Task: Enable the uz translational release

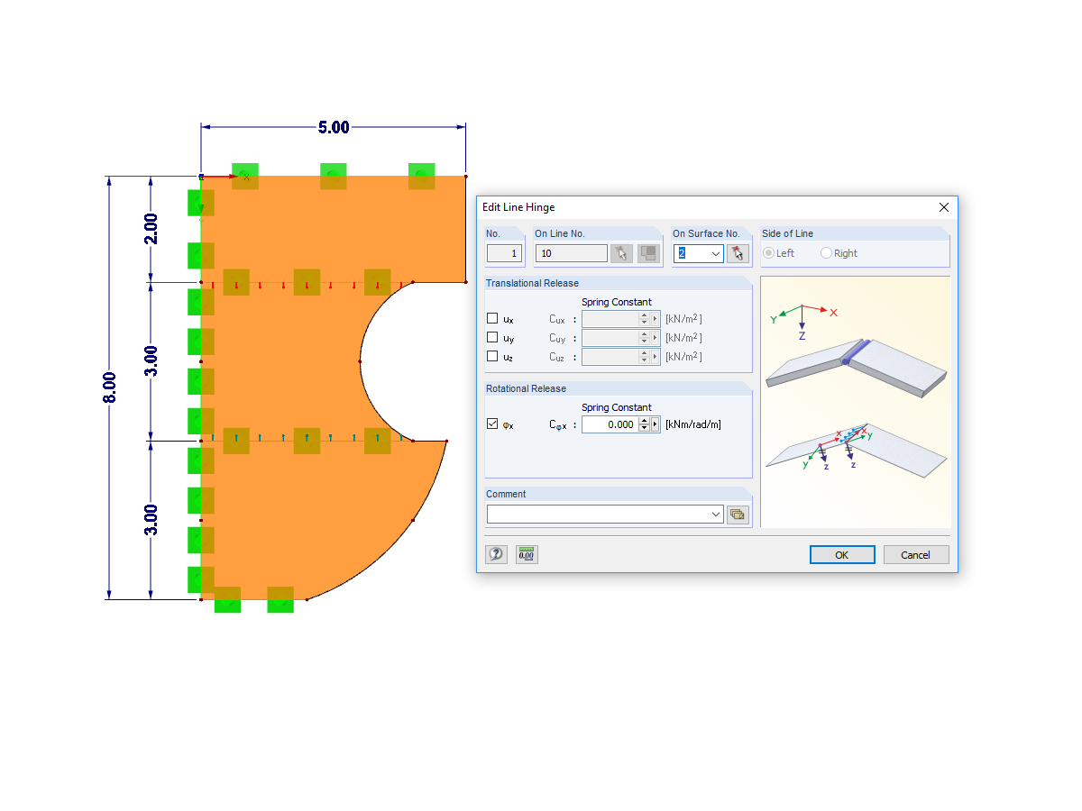Action: (x=491, y=357)
